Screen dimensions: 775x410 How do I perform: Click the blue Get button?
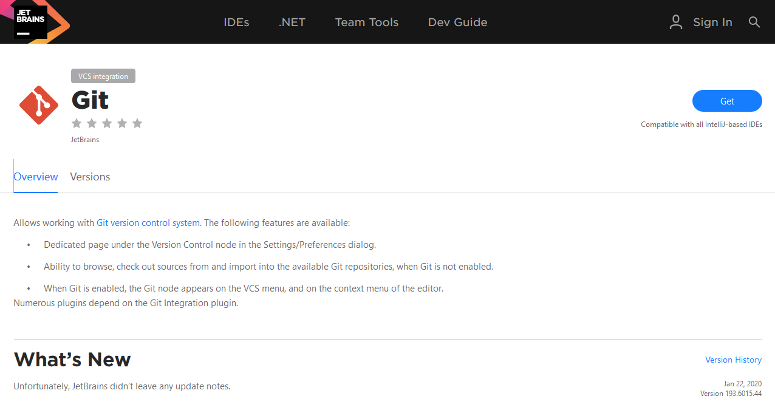[727, 101]
